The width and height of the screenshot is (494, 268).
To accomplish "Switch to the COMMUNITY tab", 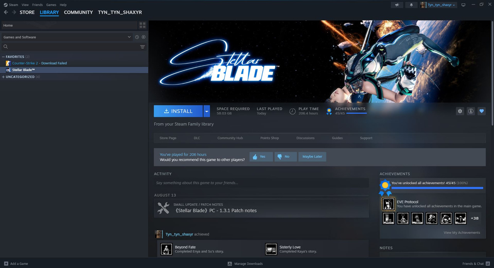I will [x=78, y=12].
